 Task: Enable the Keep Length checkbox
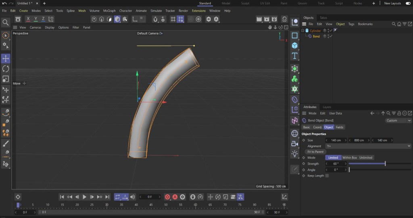327,176
